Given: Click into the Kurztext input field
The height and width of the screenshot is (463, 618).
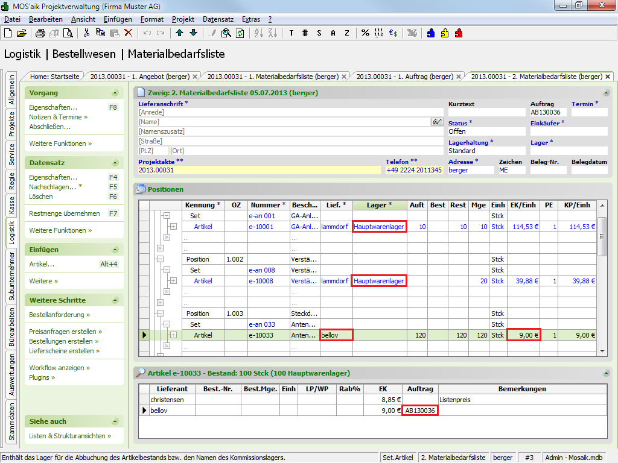Looking at the screenshot, I should click(486, 112).
